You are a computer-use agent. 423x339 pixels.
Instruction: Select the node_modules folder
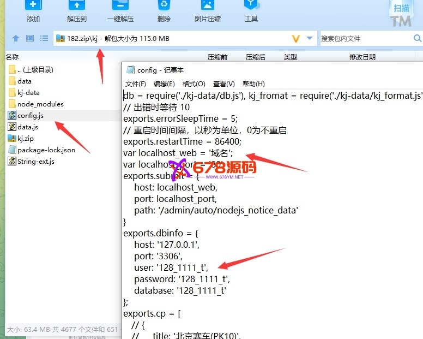coord(40,104)
